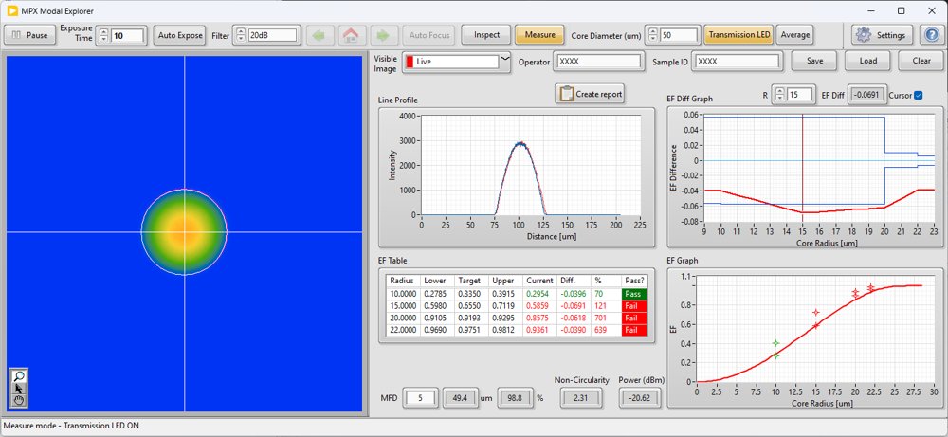Image resolution: width=948 pixels, height=437 pixels.
Task: Toggle the Average button
Action: coord(795,35)
